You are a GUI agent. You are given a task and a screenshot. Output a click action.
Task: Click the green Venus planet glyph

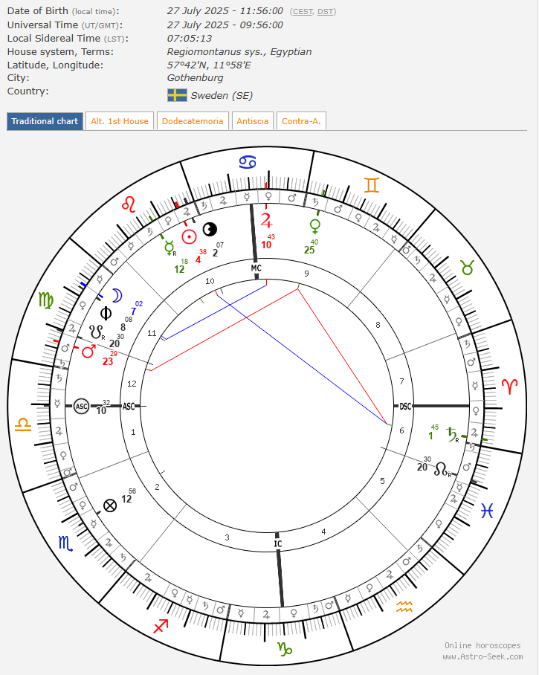pos(315,226)
